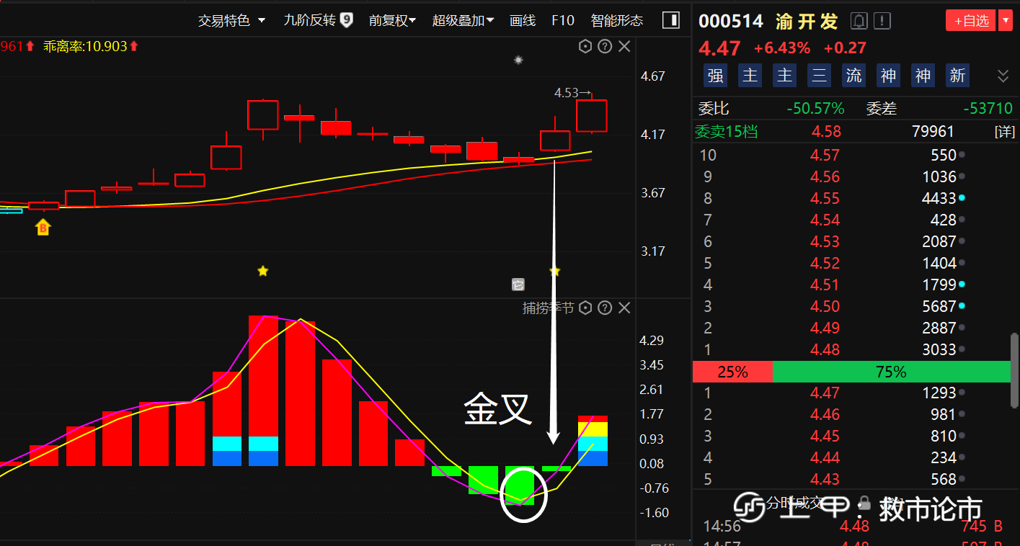This screenshot has width=1020, height=546.
Task: Select the 新 stock tag
Action: click(957, 76)
